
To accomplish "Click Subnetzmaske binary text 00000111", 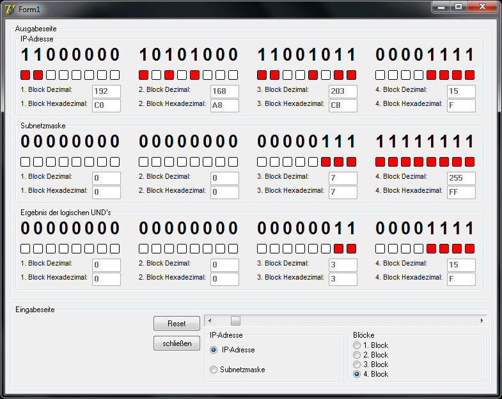I will pyautogui.click(x=307, y=141).
